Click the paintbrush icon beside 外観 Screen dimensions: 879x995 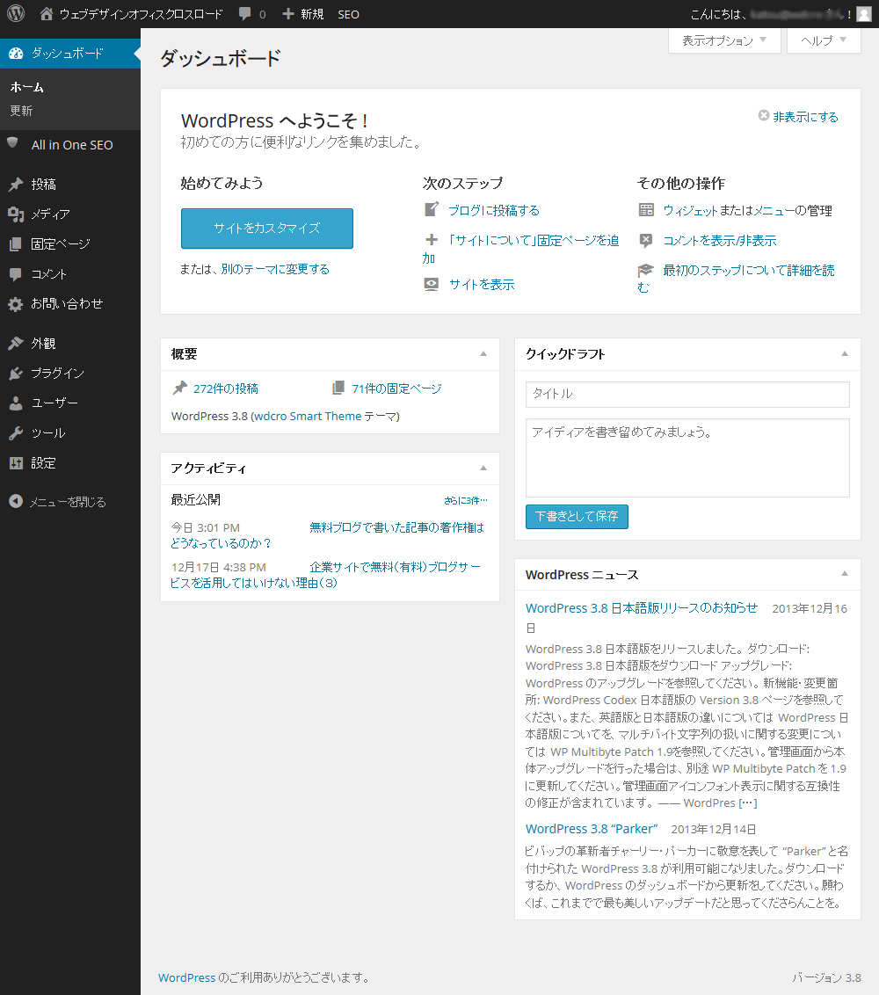pos(16,344)
